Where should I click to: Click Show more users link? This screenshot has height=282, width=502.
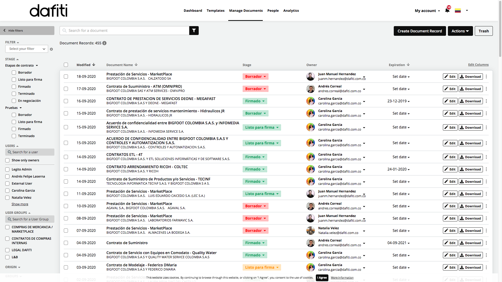click(x=20, y=204)
